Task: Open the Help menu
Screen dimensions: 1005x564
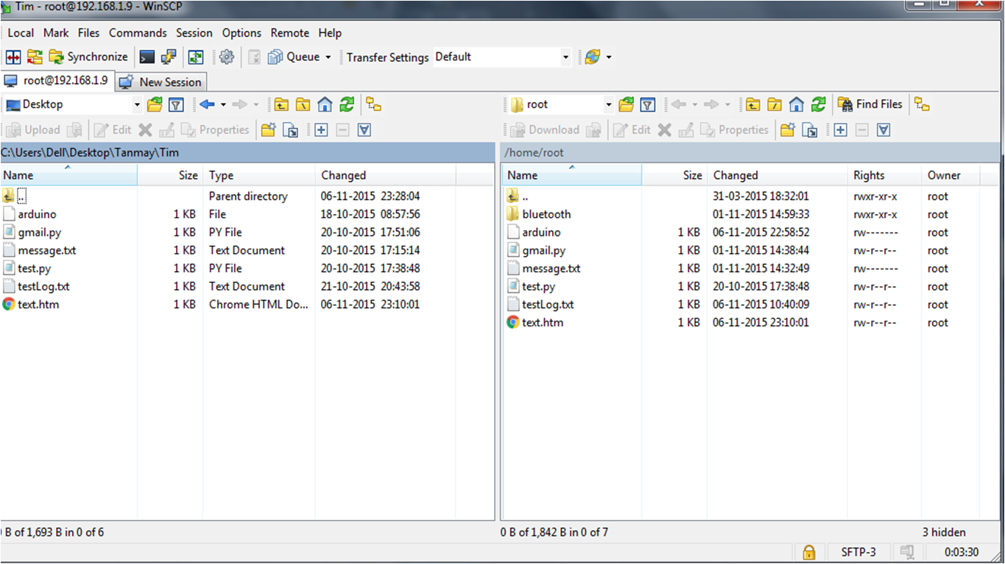Action: click(x=330, y=33)
